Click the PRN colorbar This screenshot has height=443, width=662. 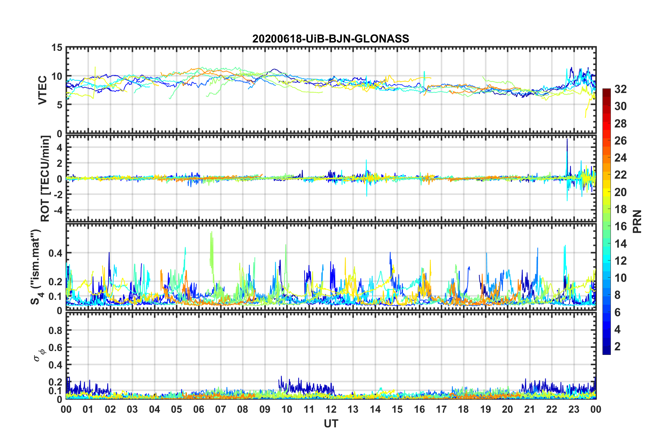(606, 221)
